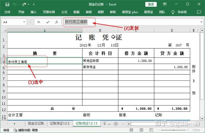The image size is (205, 133).
Task: Open the 公式 ribbon tab
Action: coord(64,12)
